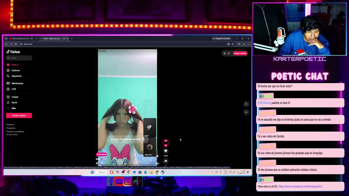
Task: Show hidden system tray icons chevron
Action: [x=212, y=172]
